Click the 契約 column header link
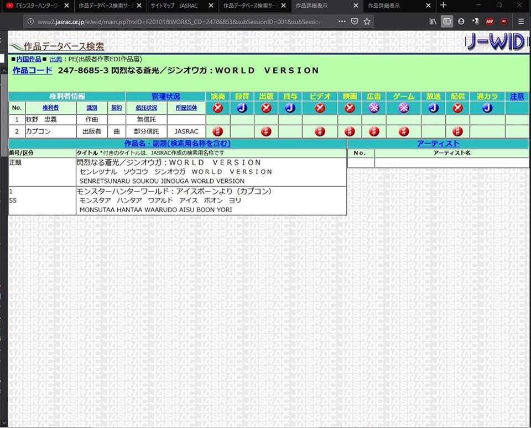 coord(117,108)
